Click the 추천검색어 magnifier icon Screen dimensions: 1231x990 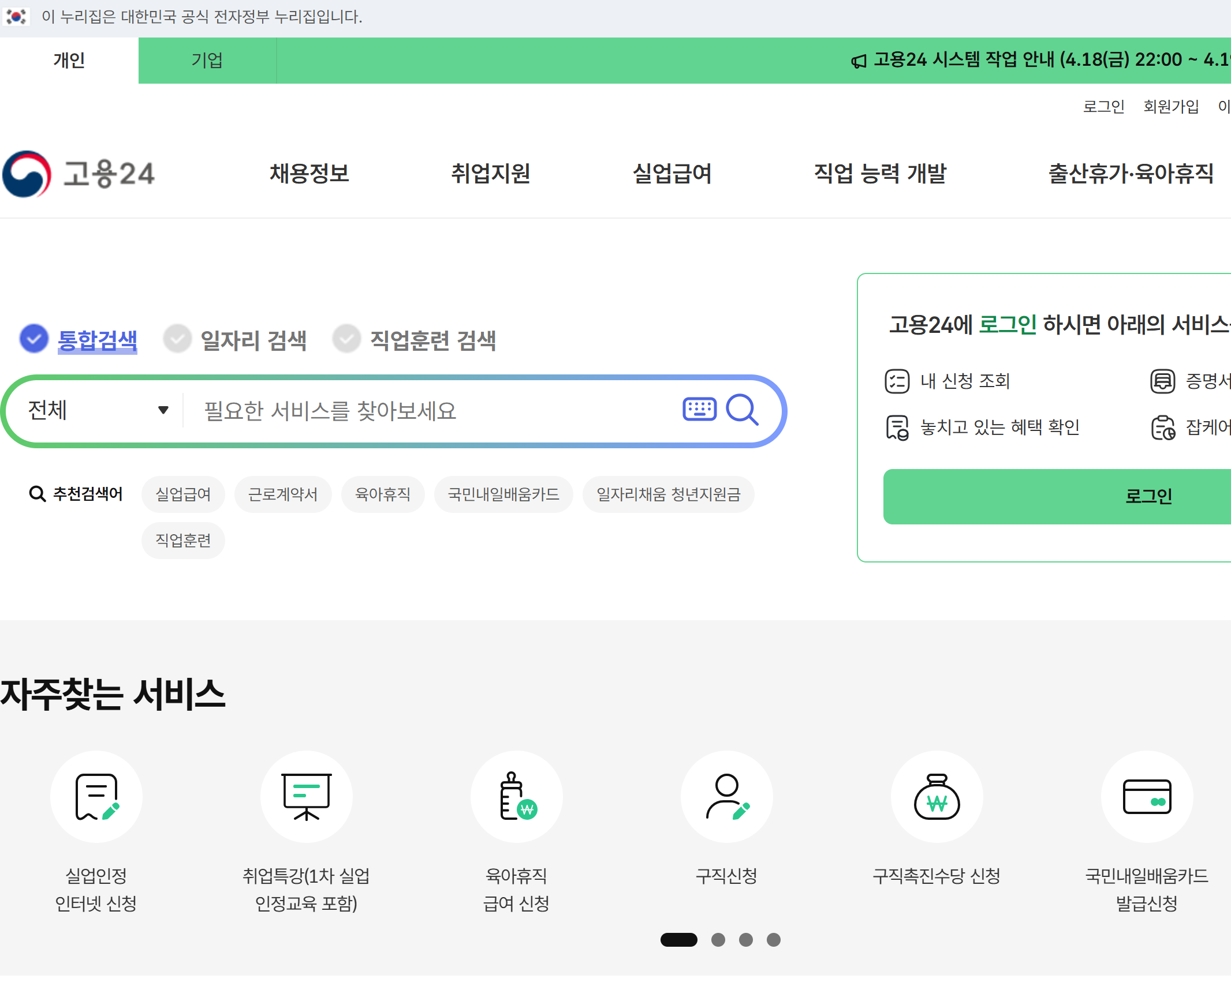38,494
